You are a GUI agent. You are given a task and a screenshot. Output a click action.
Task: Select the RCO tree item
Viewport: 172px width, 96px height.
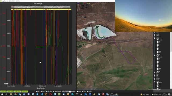coord(157,80)
